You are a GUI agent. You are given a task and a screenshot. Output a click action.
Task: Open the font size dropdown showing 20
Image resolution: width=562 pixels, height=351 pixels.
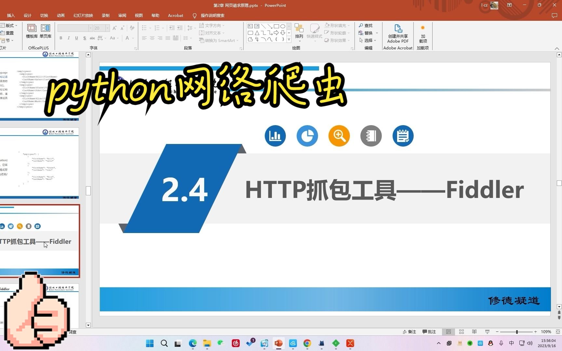tap(107, 28)
